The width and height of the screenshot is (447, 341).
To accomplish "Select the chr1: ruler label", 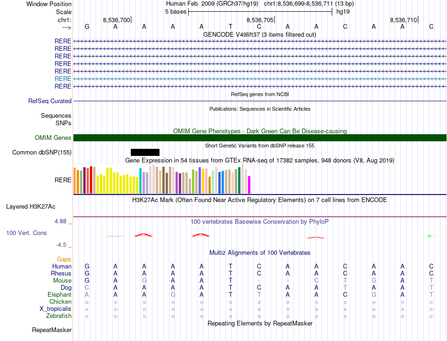I will point(64,20).
